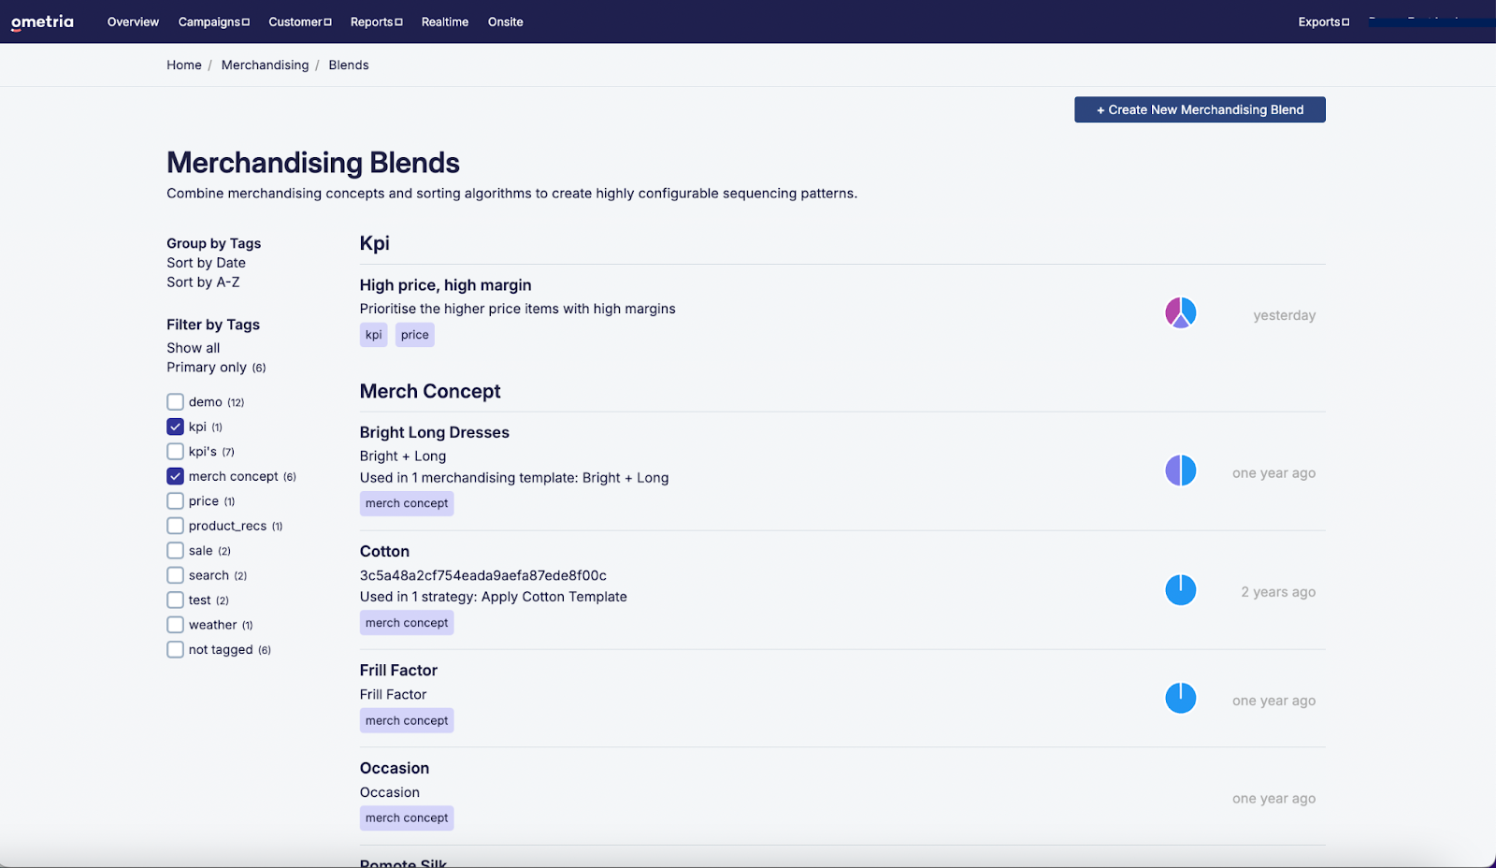Select Overview in the navigation bar
Screen dimensions: 1496x868
133,22
